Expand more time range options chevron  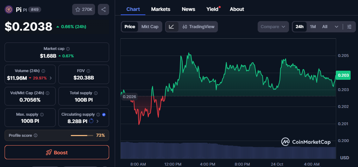pyautogui.click(x=337, y=27)
